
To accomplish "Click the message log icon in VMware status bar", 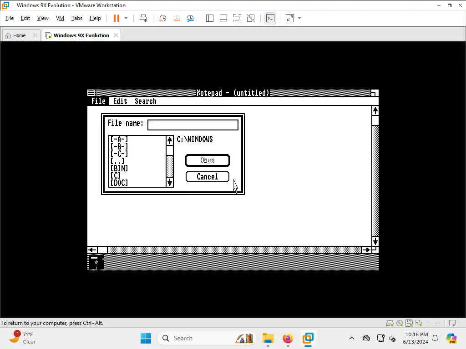I will tap(452, 323).
